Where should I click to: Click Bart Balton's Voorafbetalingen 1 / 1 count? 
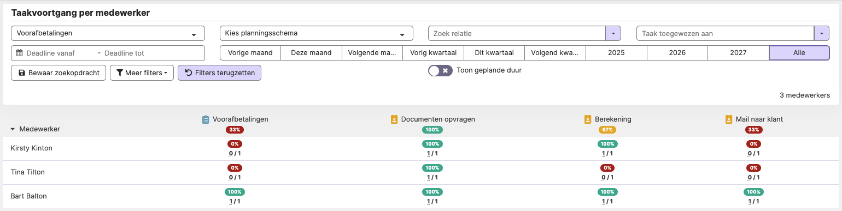tap(235, 201)
